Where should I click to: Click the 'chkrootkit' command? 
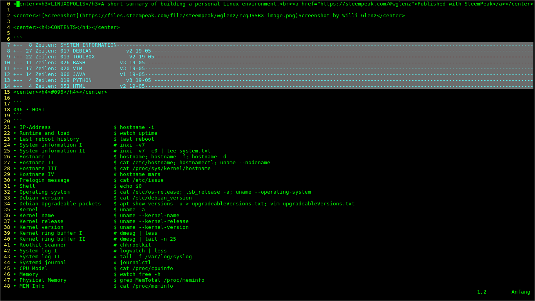[x=136, y=245]
